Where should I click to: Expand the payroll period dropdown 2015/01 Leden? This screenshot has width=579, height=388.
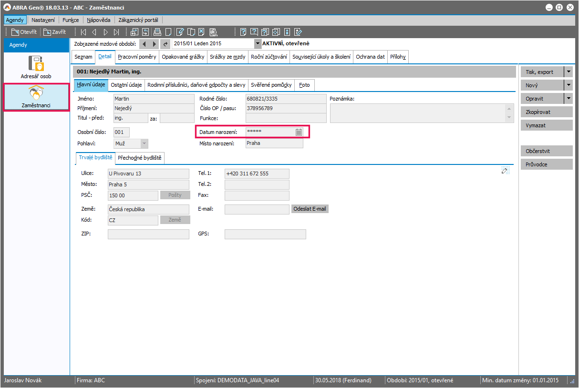click(258, 44)
